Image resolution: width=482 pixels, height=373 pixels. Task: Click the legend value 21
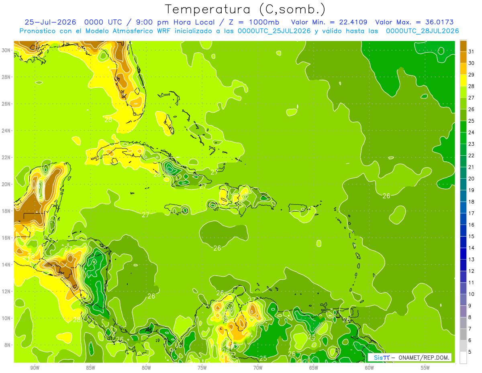coord(472,167)
